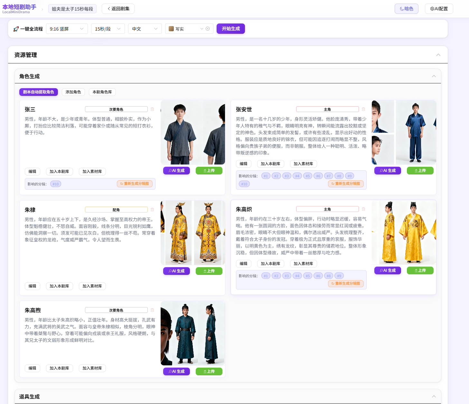Delete 张安世 via the trash icon

363,109
